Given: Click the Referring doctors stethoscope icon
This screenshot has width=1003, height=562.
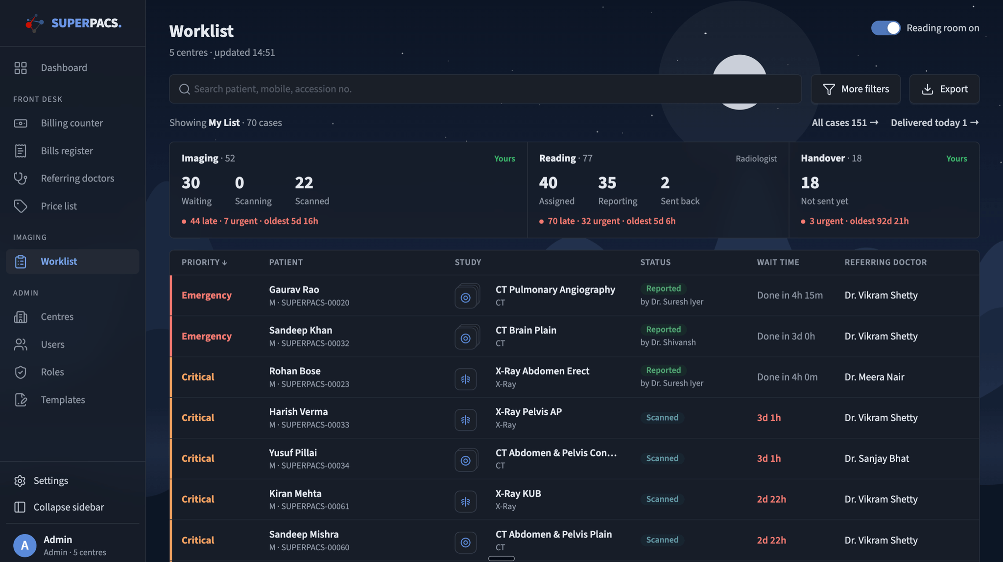Looking at the screenshot, I should [x=21, y=179].
